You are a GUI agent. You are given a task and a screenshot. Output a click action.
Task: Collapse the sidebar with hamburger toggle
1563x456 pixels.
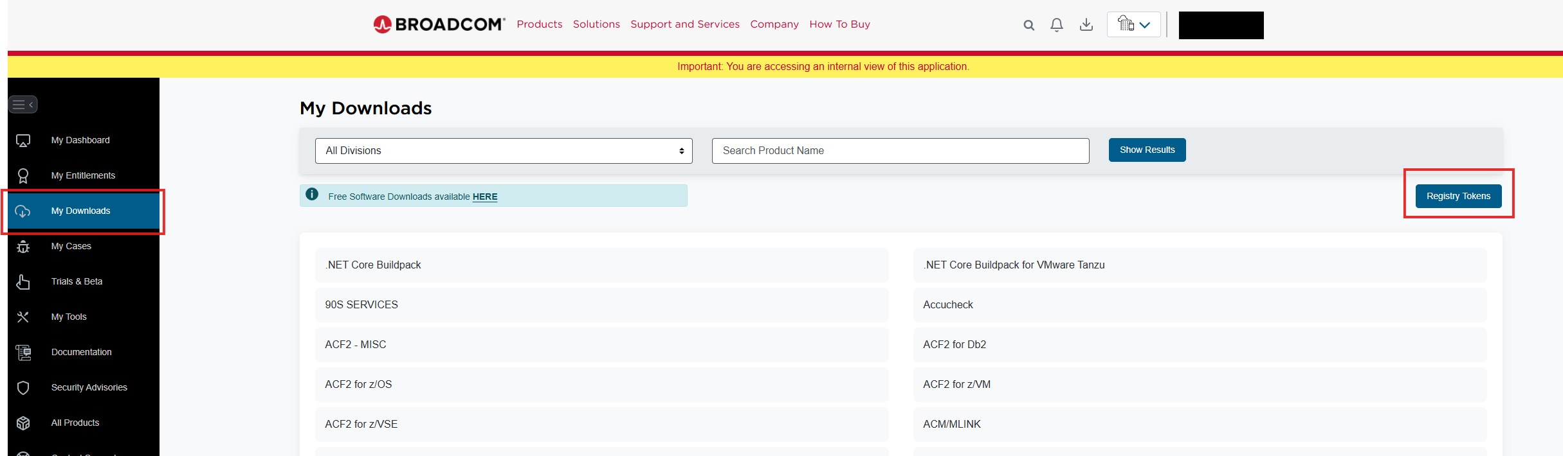pyautogui.click(x=23, y=104)
